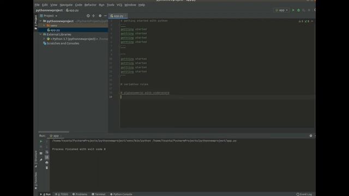Click the Project panel horizontal scrollbar
The image size is (349, 196).
coord(53,132)
